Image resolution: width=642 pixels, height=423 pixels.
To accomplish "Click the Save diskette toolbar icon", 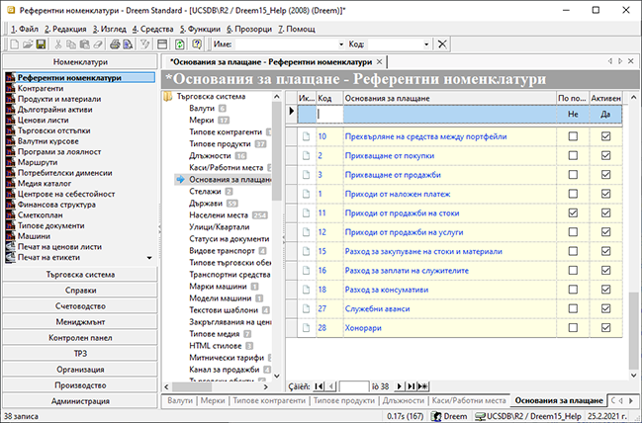I will tap(41, 44).
